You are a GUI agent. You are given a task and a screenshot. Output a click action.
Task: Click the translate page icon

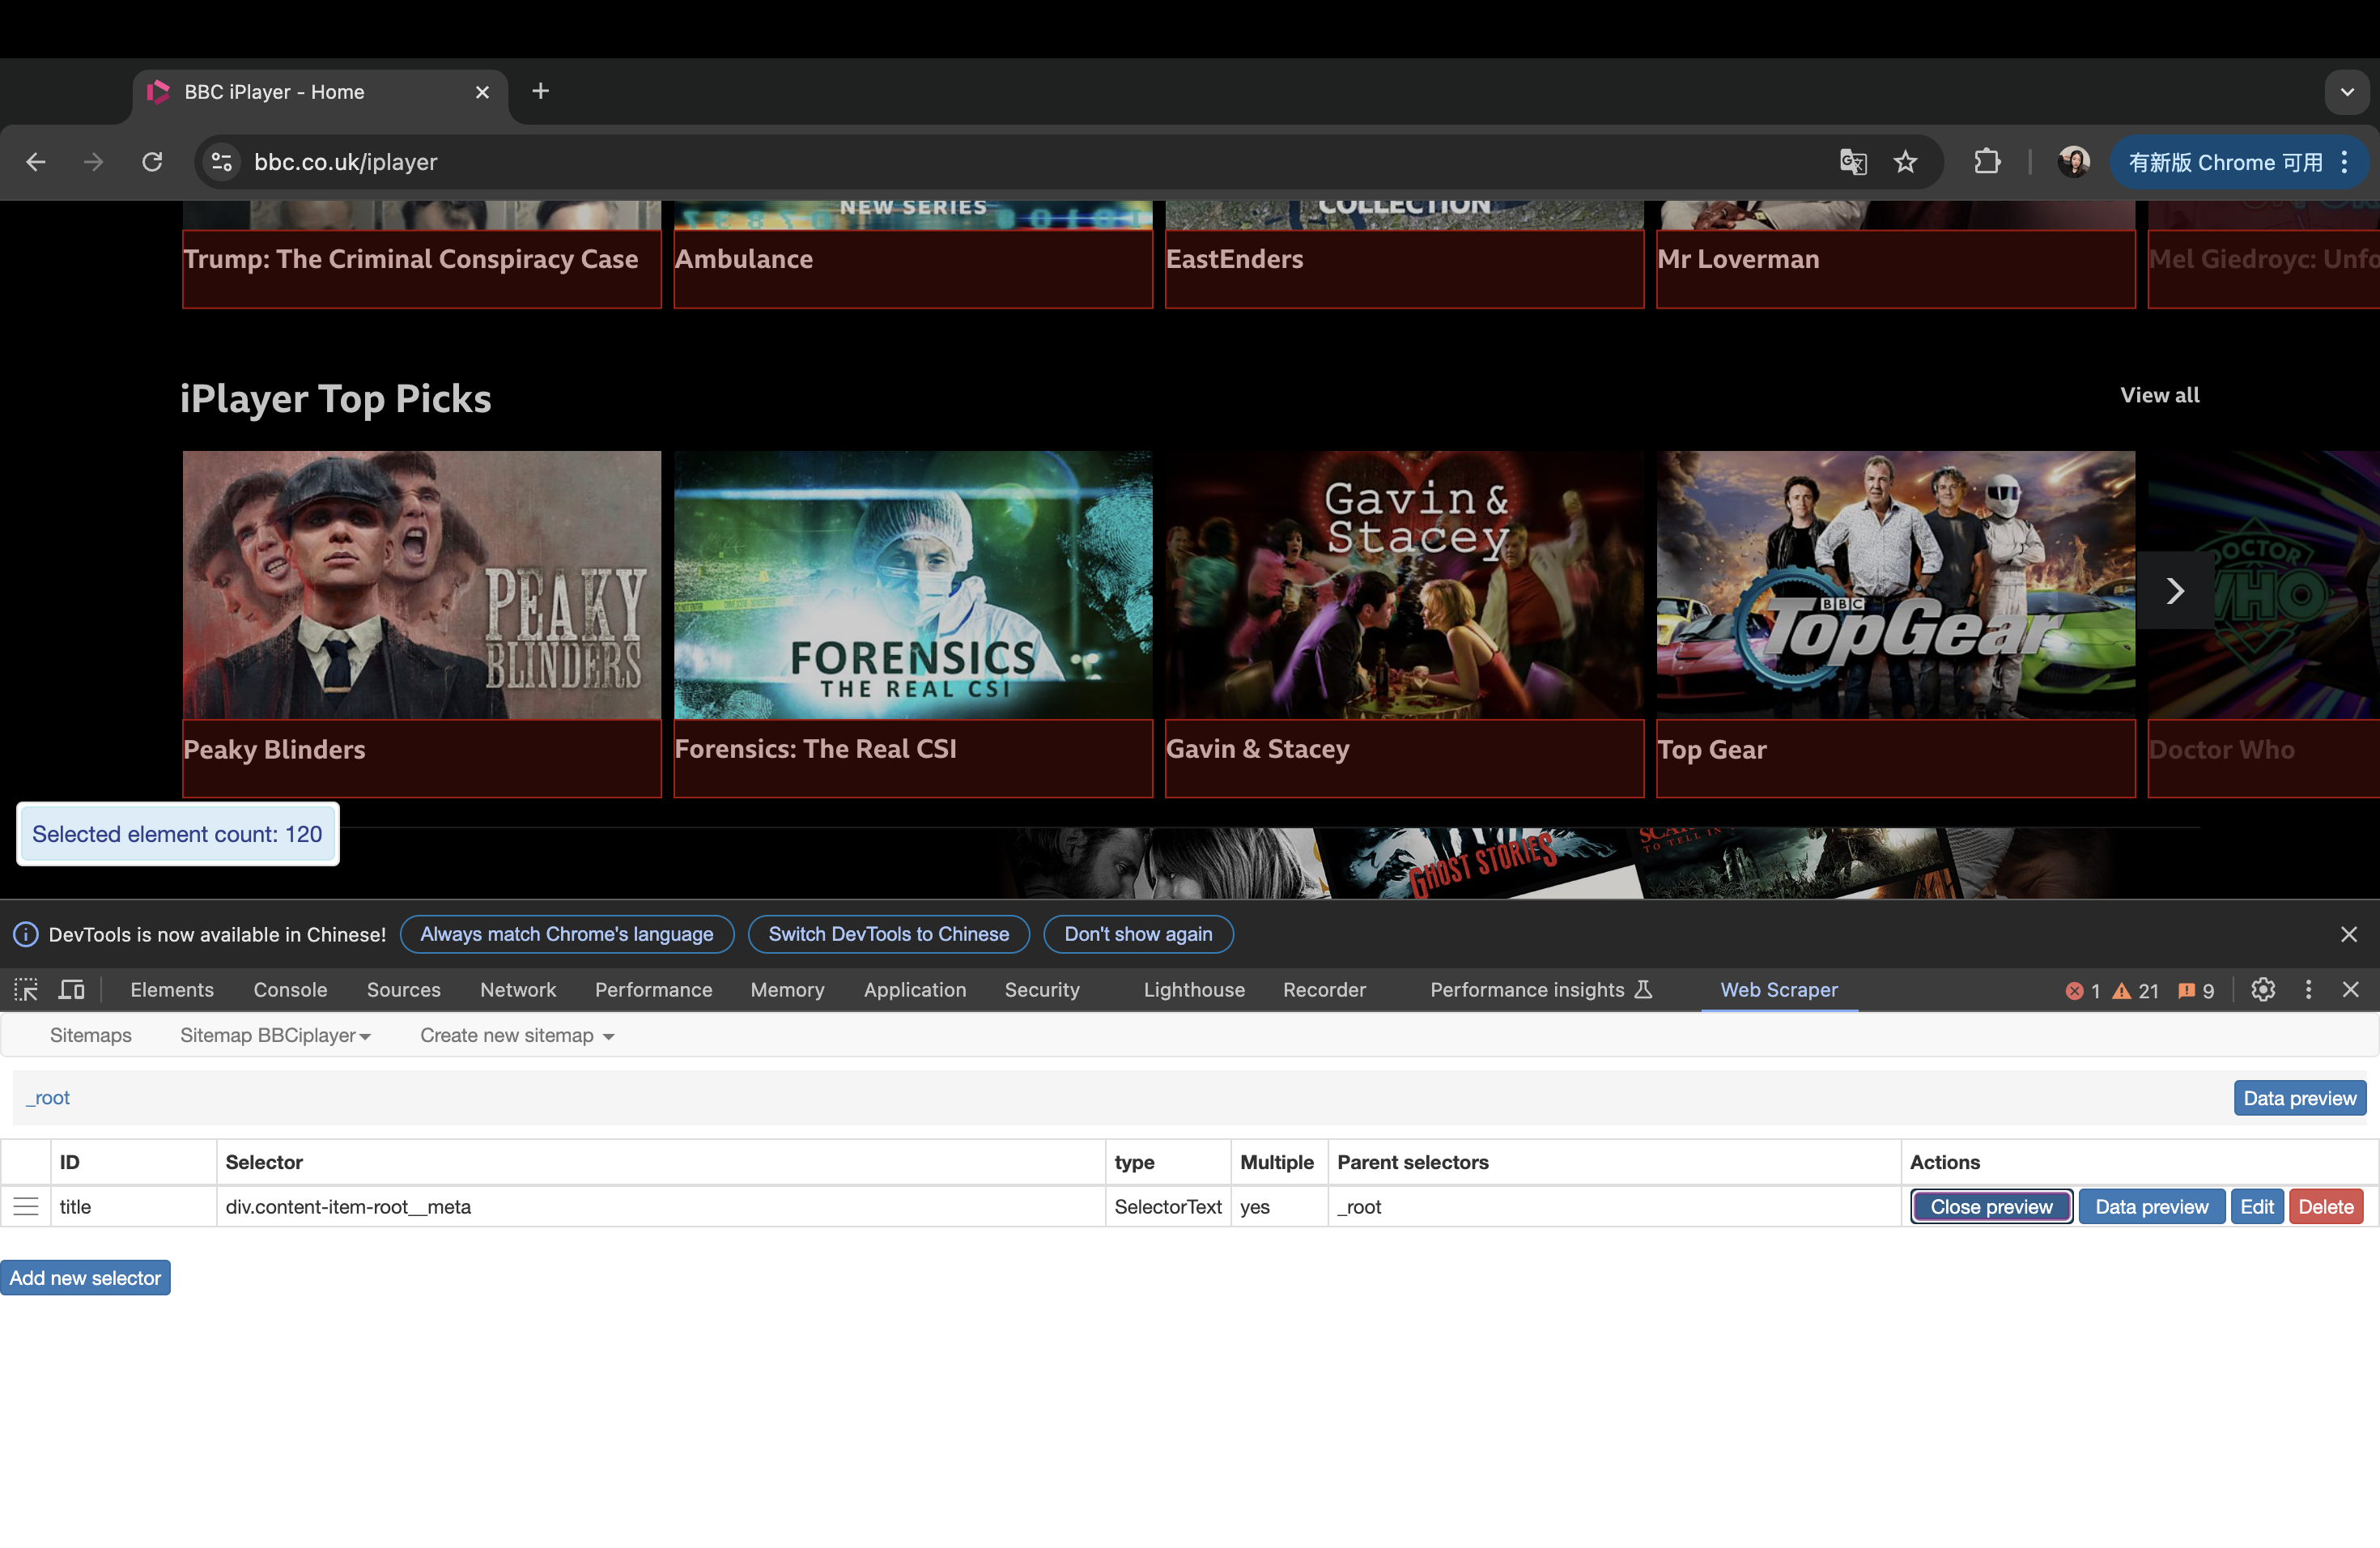(1853, 162)
